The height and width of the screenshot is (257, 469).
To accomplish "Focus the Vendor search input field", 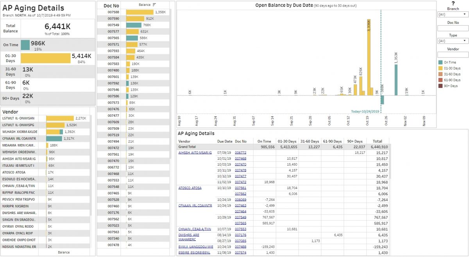I will 453,55.
